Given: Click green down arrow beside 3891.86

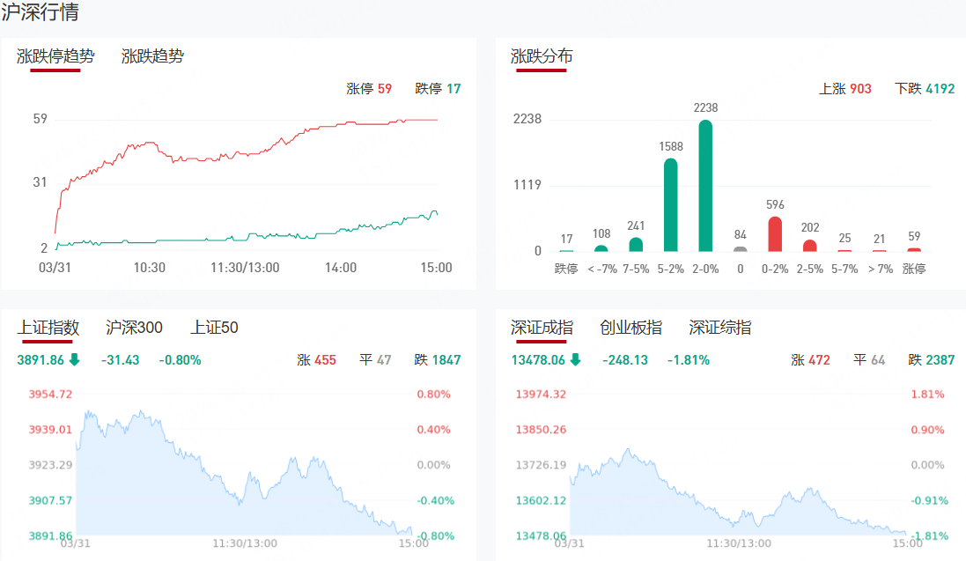Looking at the screenshot, I should point(74,359).
